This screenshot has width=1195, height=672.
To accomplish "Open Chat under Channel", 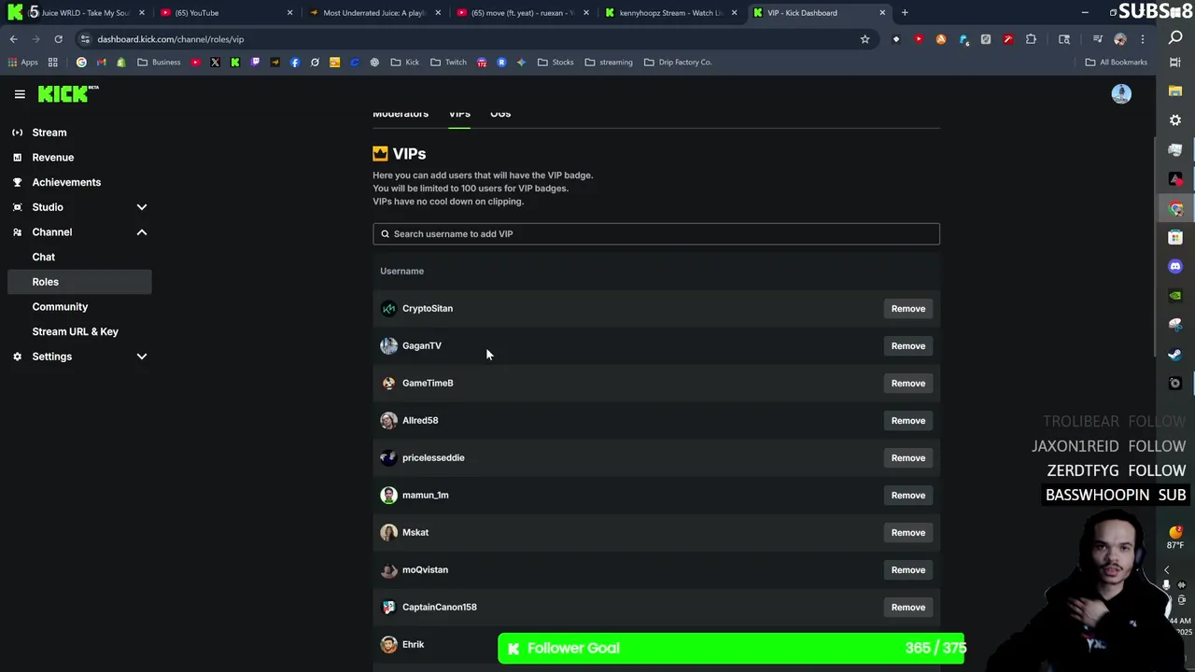I will 44,257.
